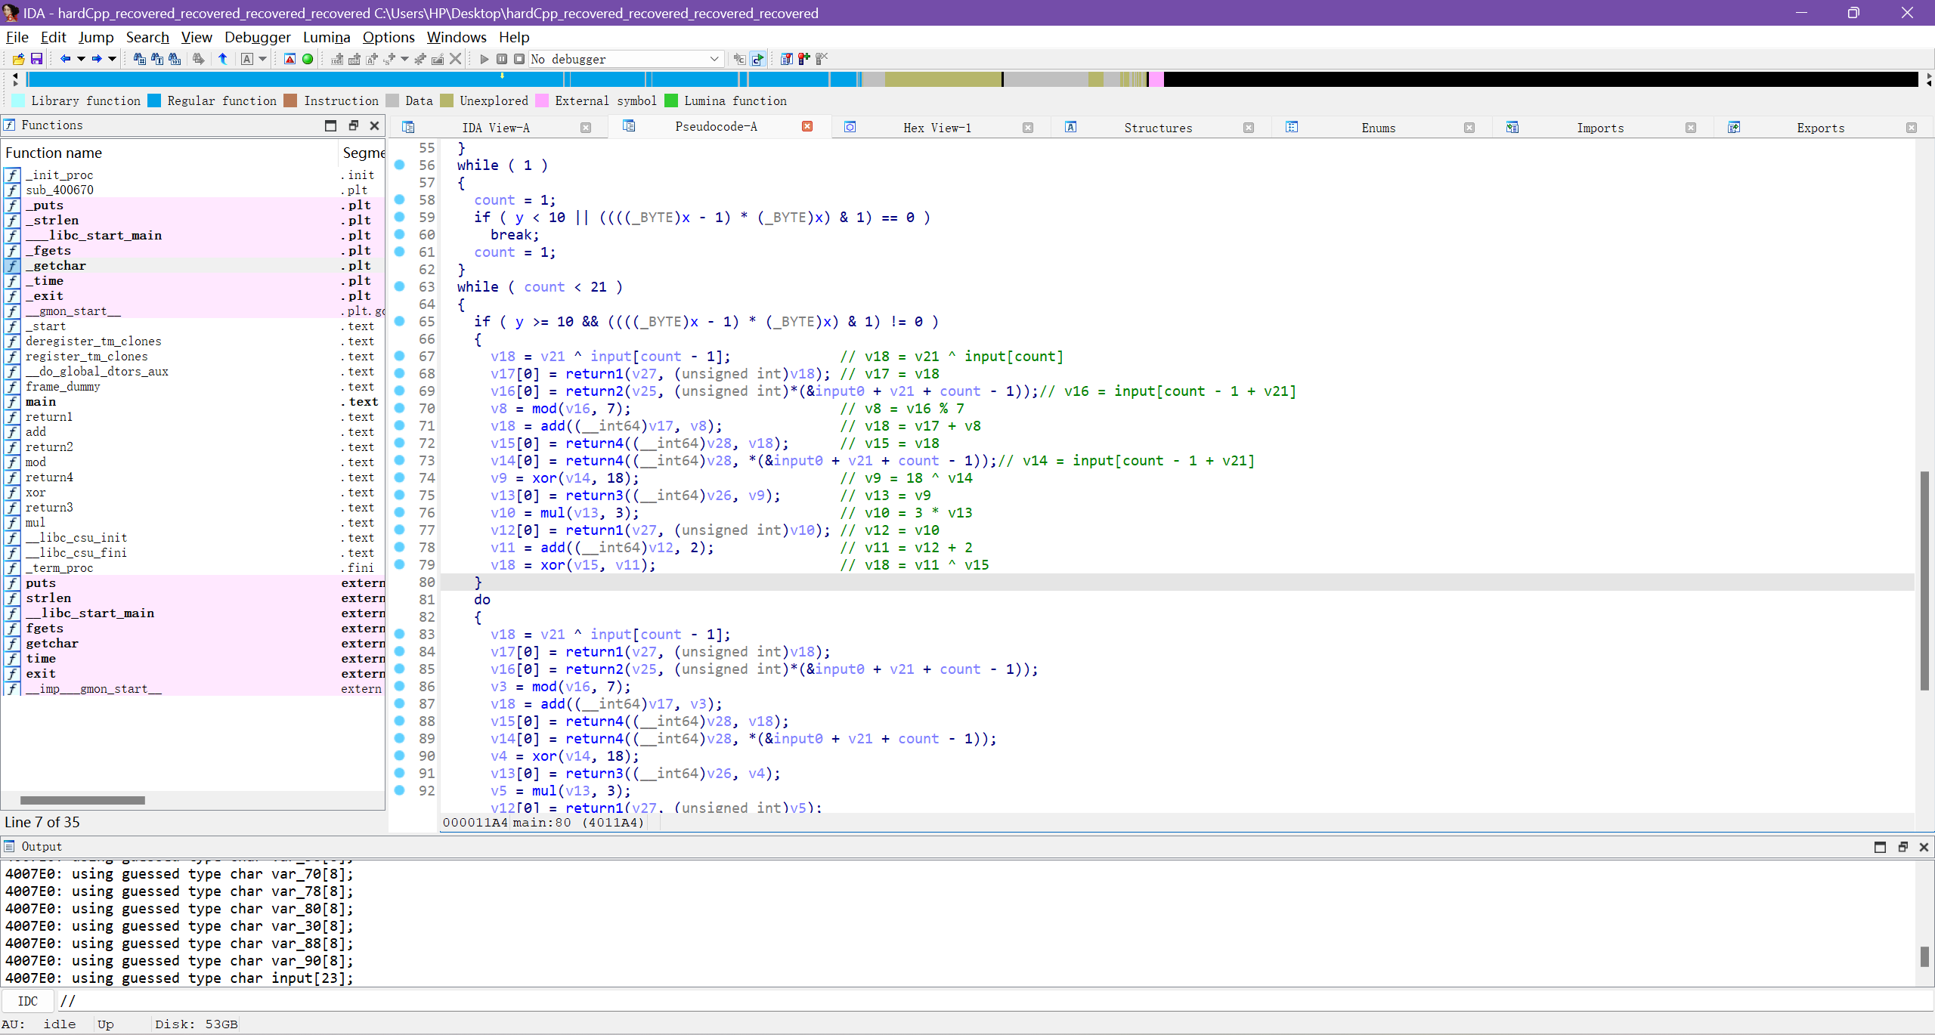Open the back-history dropdown arrow

tap(81, 59)
